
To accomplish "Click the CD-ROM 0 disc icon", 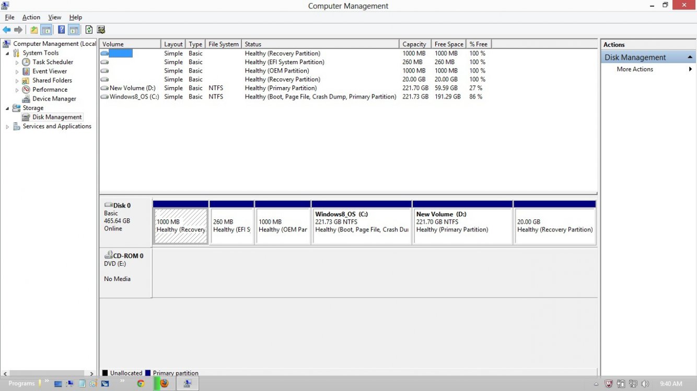I will click(108, 255).
